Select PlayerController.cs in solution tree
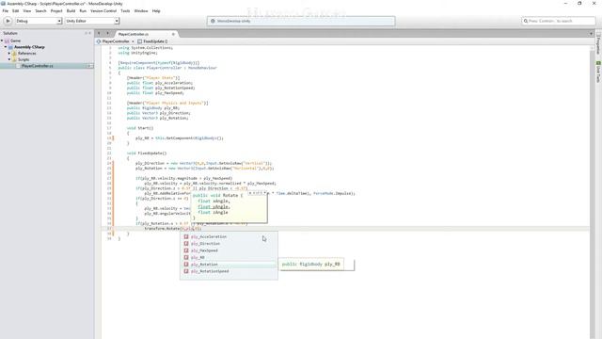The width and height of the screenshot is (602, 339). 38,66
